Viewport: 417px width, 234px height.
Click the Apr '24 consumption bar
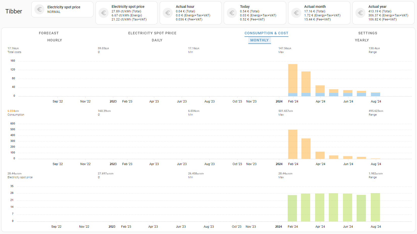tap(320, 155)
